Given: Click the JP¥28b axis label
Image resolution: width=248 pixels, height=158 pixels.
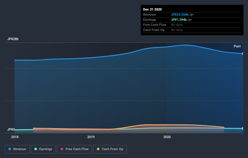Looking at the screenshot, I should pyautogui.click(x=13, y=39).
